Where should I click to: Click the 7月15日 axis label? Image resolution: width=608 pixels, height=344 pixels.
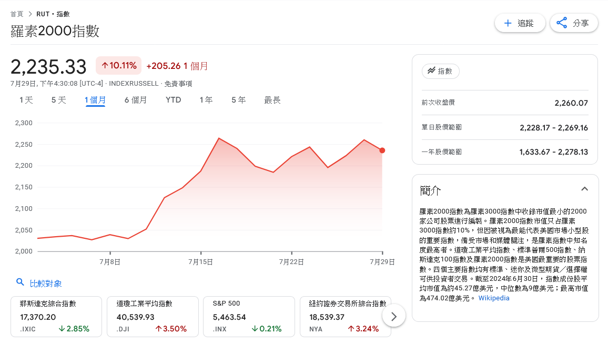pyautogui.click(x=200, y=262)
